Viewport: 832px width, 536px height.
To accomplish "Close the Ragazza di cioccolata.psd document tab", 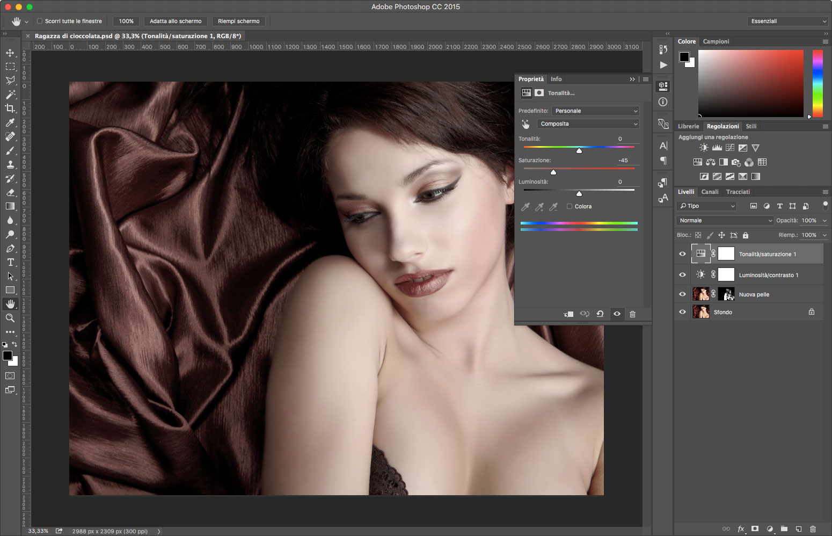I will coord(28,36).
